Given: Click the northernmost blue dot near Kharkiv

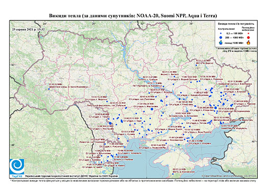Looking at the screenshot, I should (196, 65).
